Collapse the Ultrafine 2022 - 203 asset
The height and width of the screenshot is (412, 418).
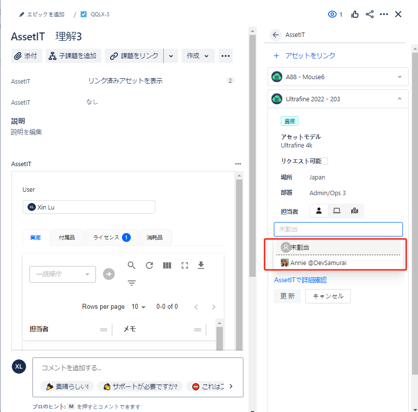coord(399,99)
